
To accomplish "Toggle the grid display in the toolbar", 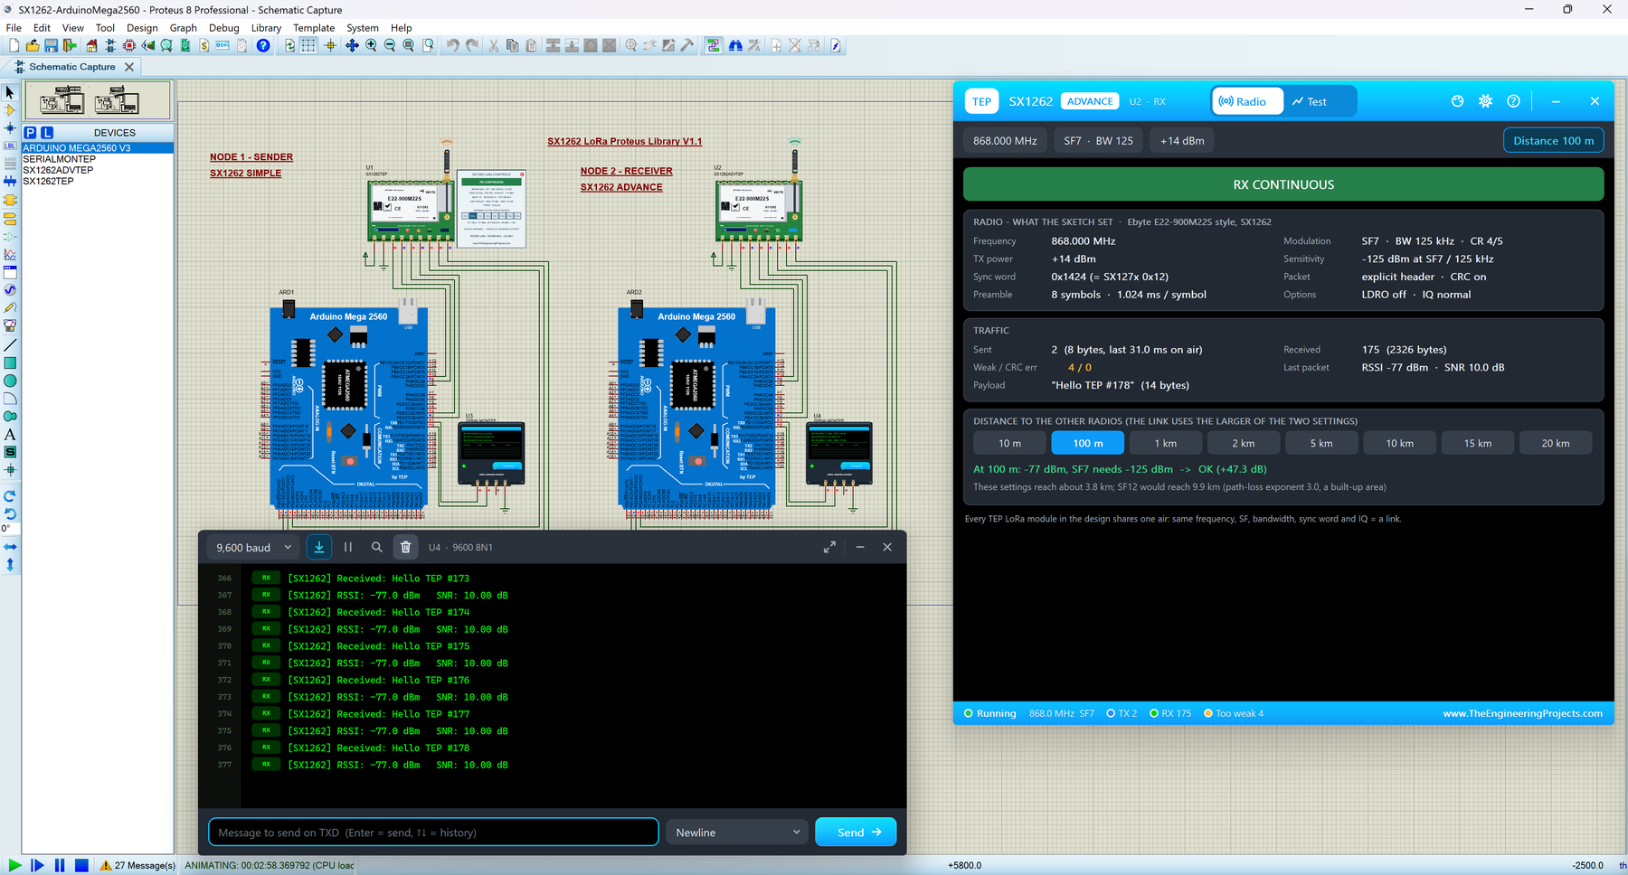I will [308, 45].
